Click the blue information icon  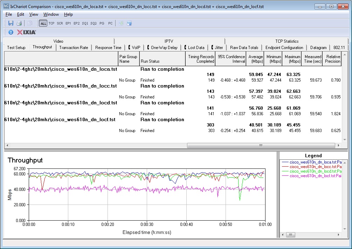pyautogui.click(x=11, y=32)
